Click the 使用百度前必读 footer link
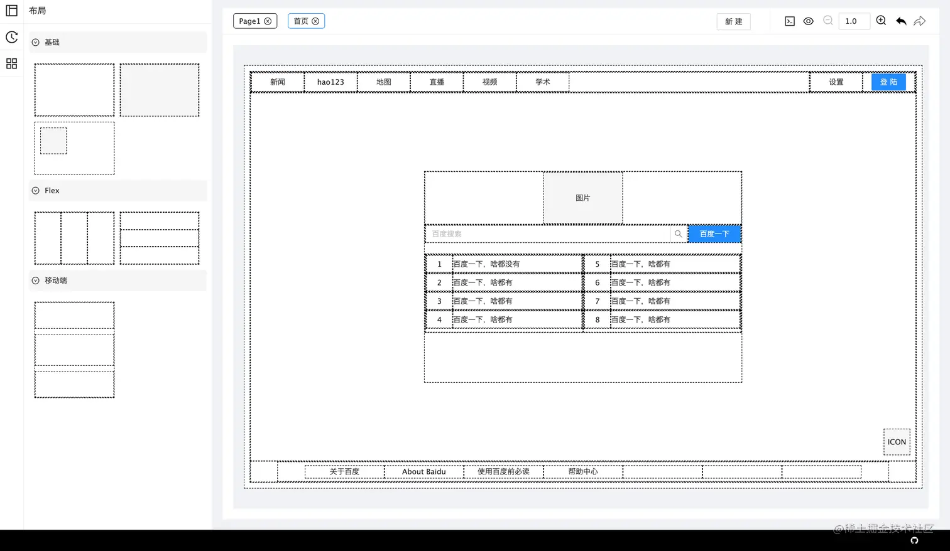The width and height of the screenshot is (950, 551). coord(503,472)
